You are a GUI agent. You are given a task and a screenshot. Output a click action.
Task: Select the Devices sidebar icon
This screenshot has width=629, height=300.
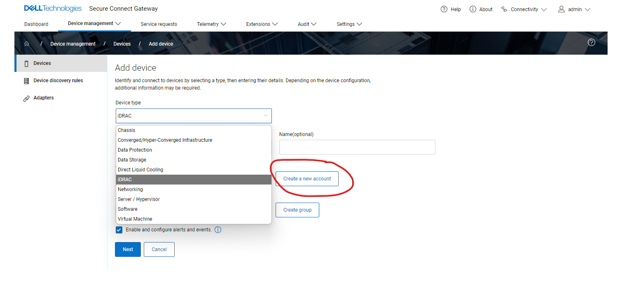tap(26, 63)
